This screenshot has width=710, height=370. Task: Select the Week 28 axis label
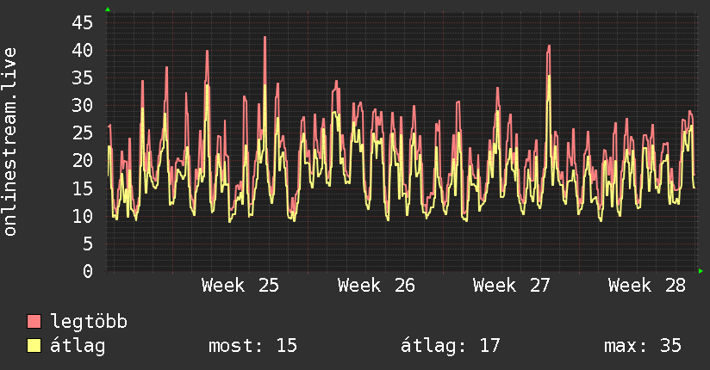[646, 286]
